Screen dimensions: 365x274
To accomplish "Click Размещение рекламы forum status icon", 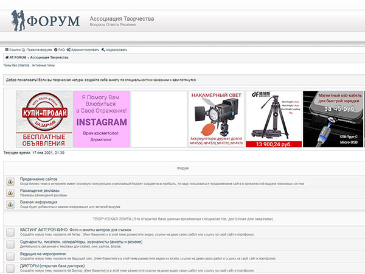I will 10,192.
